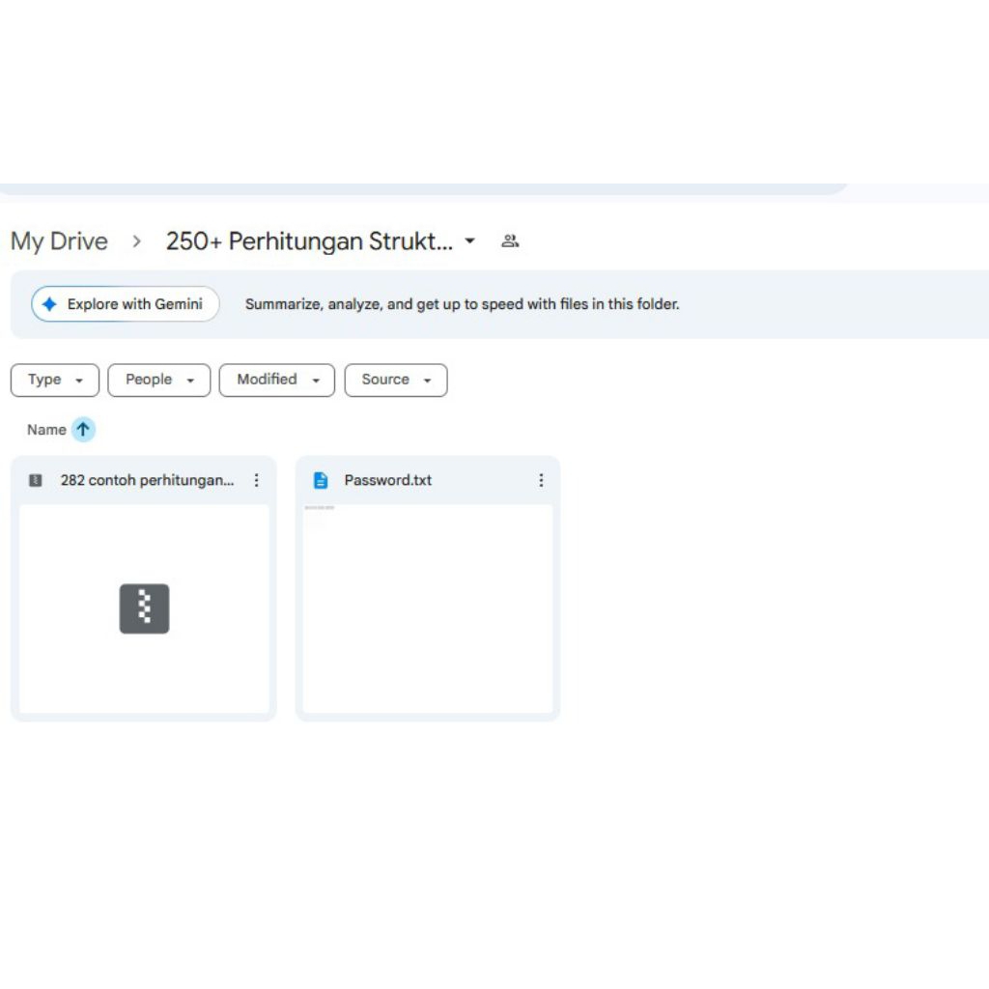This screenshot has width=989, height=989.
Task: Select the Password.txt file name
Action: click(388, 481)
